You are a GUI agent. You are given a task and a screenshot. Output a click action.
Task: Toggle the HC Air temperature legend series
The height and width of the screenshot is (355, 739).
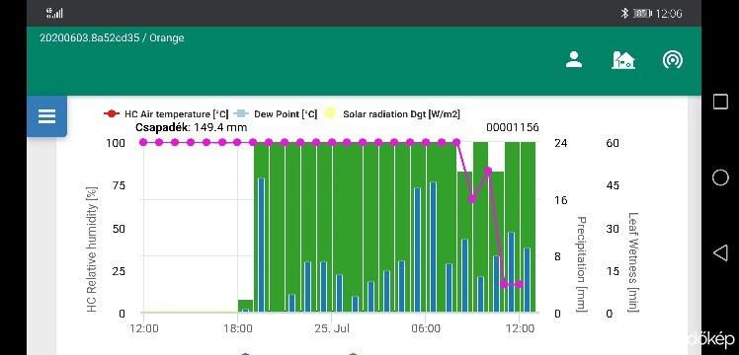tap(166, 113)
